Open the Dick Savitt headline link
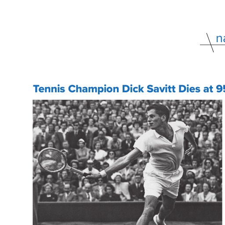 click(x=129, y=89)
